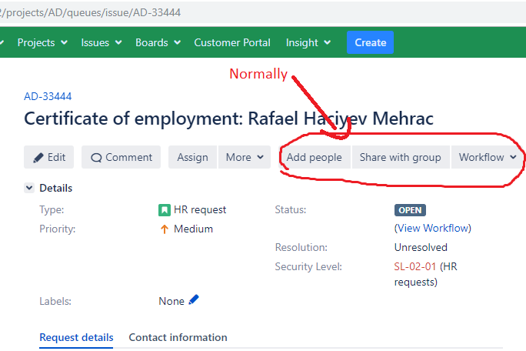Click the HR request type text
This screenshot has width=526, height=351.
[x=200, y=209]
